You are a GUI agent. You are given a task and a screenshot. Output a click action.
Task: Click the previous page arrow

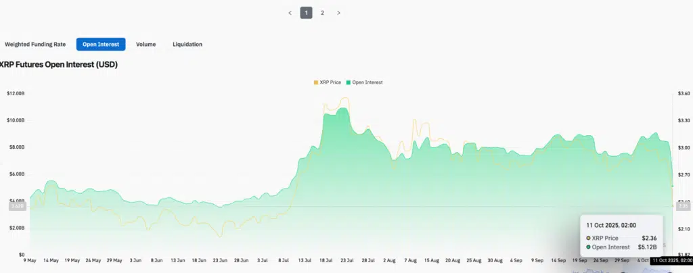tap(290, 13)
